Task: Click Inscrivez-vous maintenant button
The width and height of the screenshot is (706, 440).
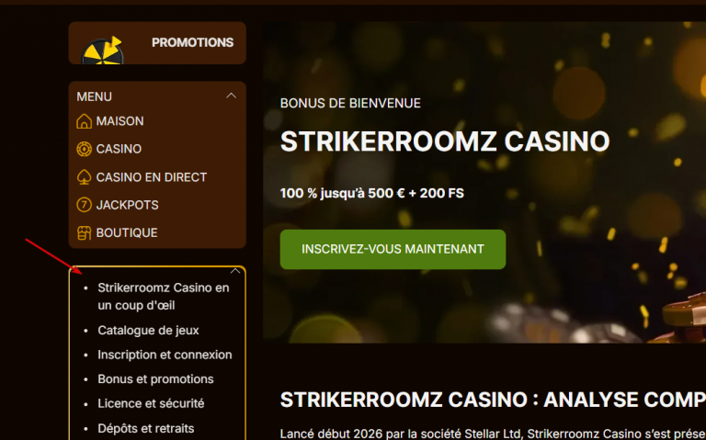Action: coord(393,249)
